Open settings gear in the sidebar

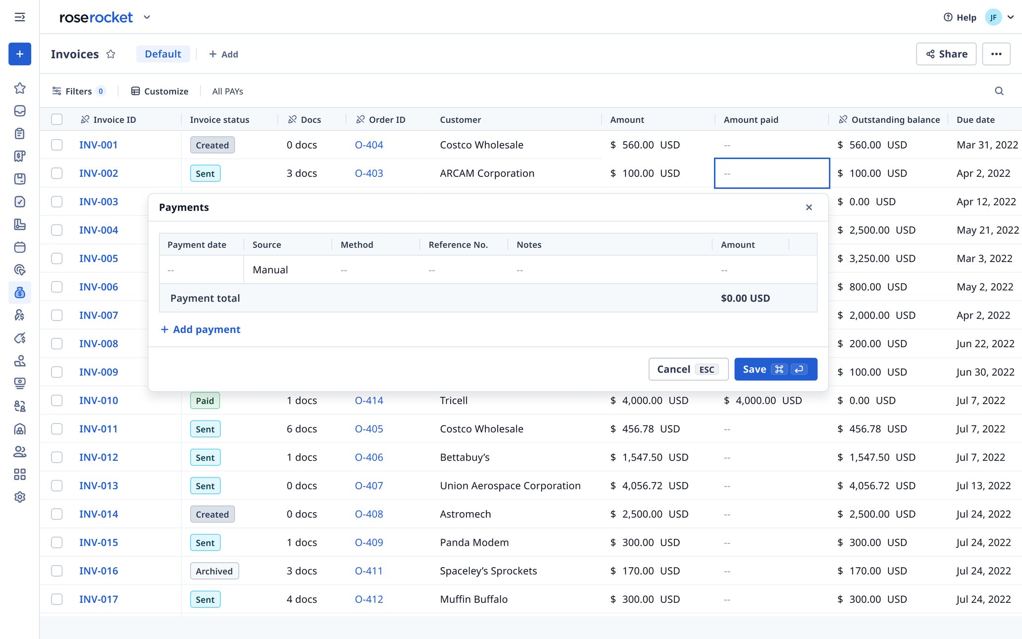20,497
